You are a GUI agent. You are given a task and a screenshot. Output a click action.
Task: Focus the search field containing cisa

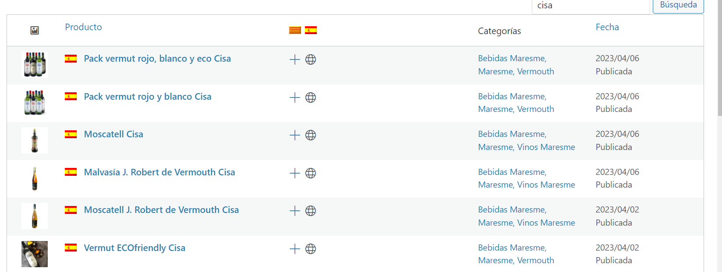591,6
